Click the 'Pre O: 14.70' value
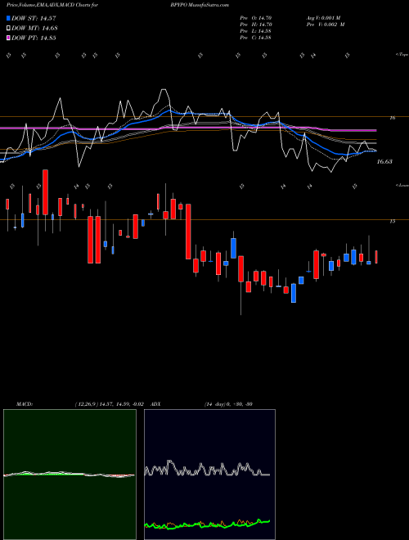Viewport: 409px width, 540px height. (256, 17)
